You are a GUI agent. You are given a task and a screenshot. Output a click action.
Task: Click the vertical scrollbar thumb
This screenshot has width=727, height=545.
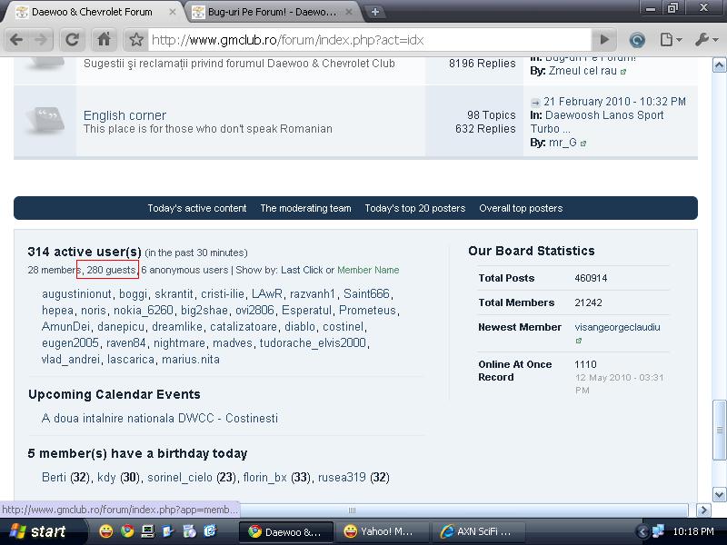tap(719, 430)
